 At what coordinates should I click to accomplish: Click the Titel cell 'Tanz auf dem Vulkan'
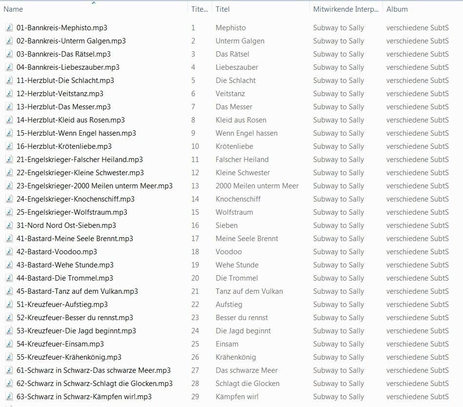tap(249, 291)
